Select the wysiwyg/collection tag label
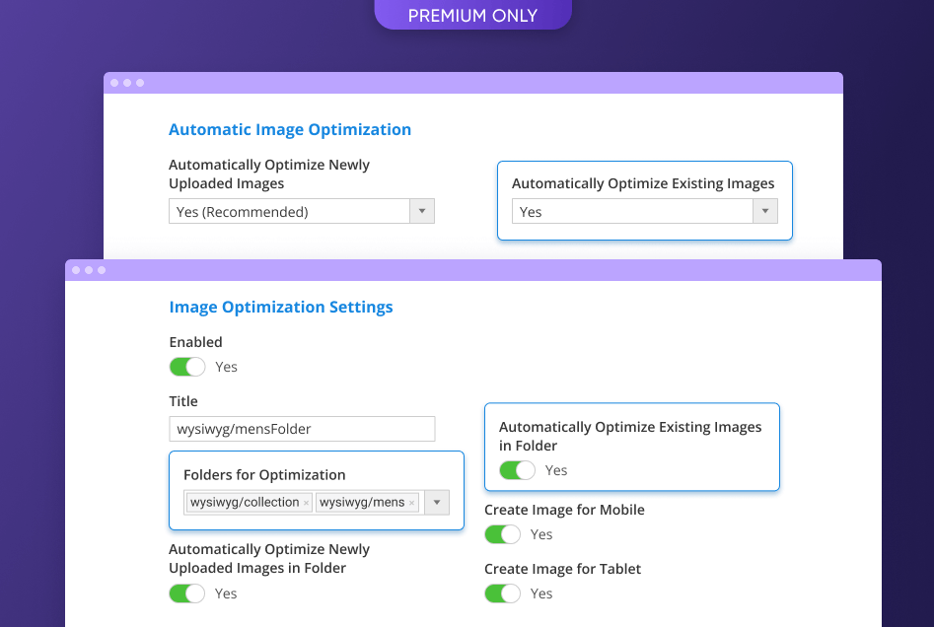Viewport: 934px width, 627px height. click(245, 503)
